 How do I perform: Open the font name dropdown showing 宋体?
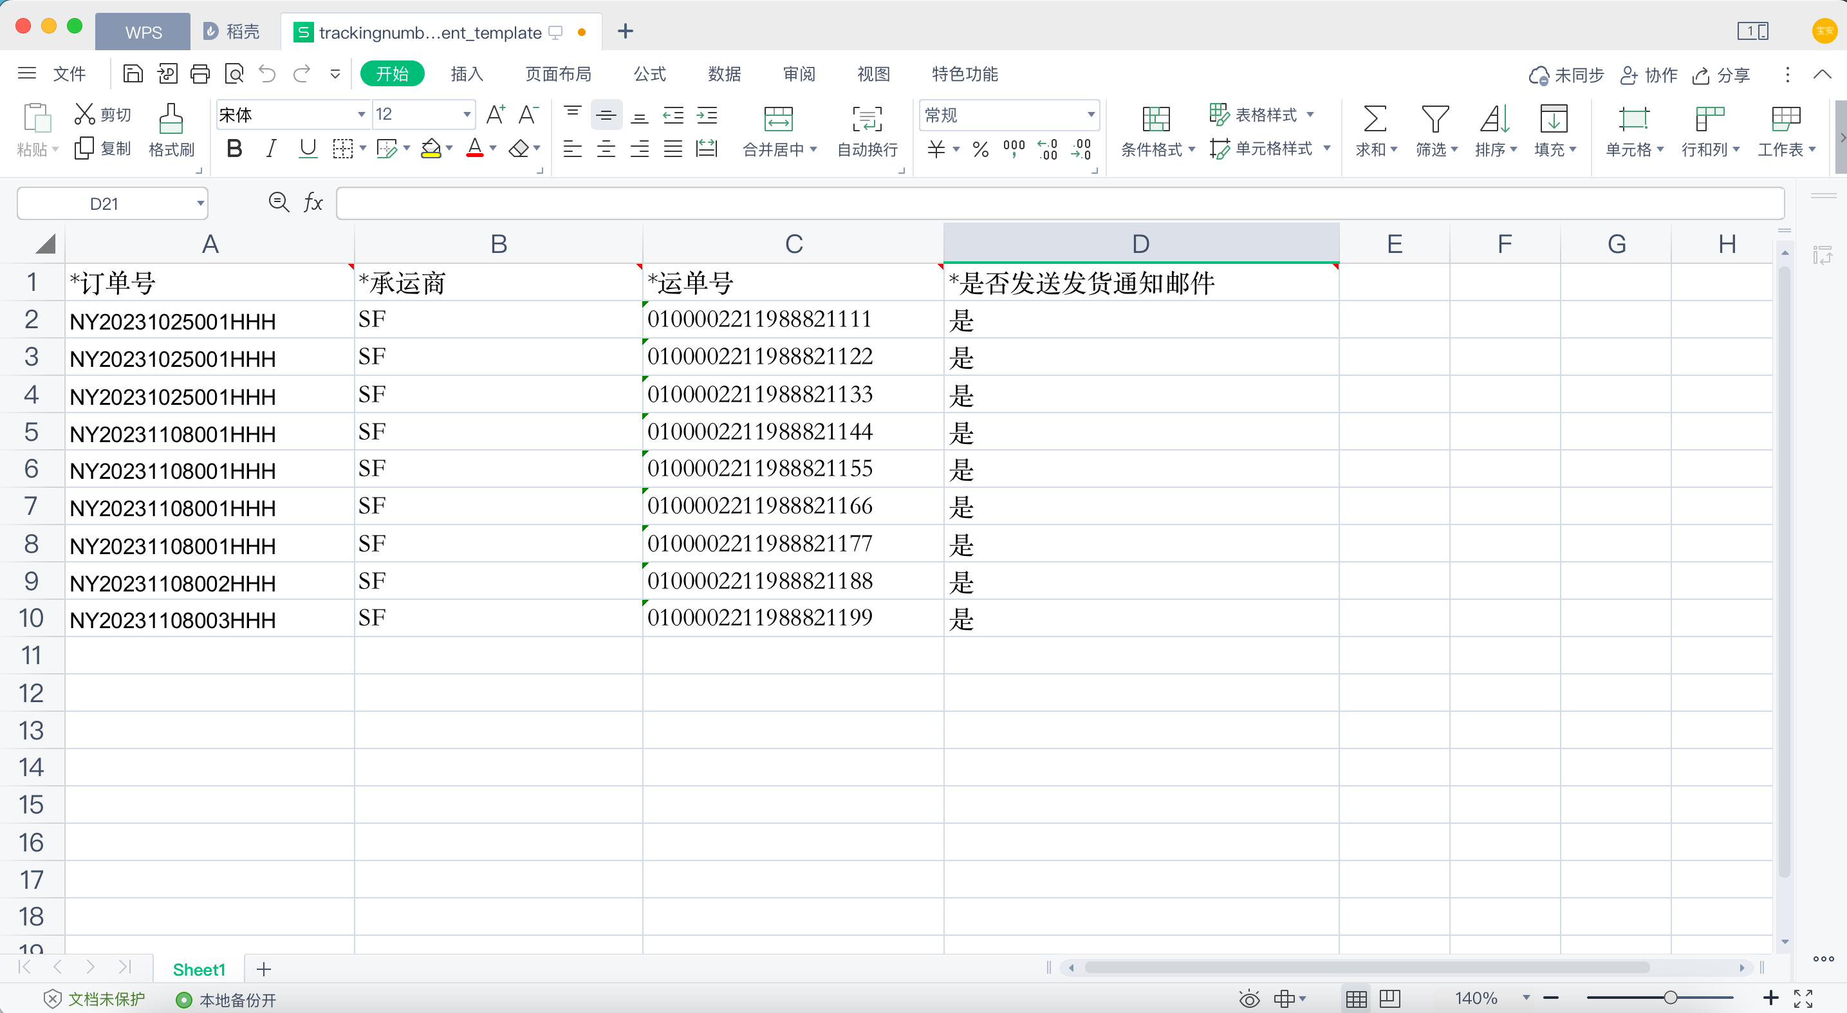pyautogui.click(x=362, y=115)
